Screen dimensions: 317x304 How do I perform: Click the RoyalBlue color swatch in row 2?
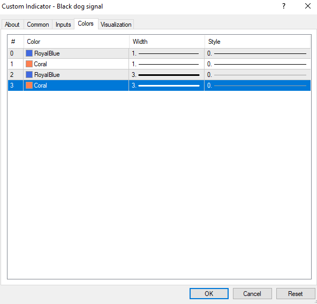tap(29, 75)
